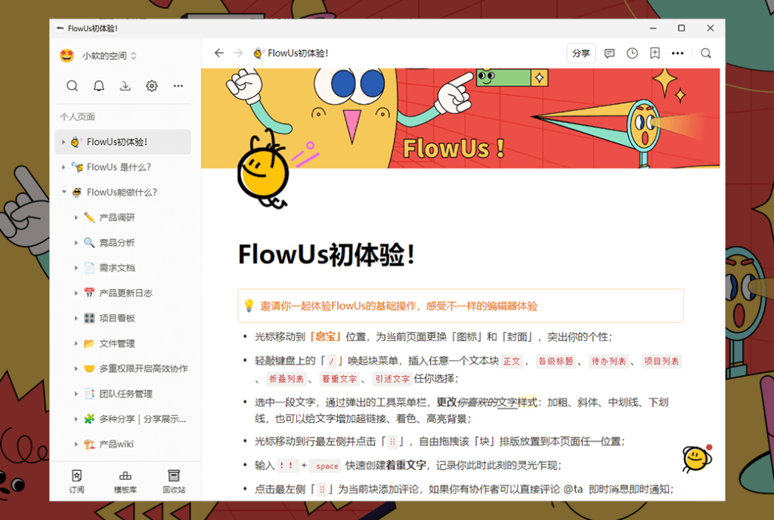Click the 个人页面 section label

coord(78,117)
